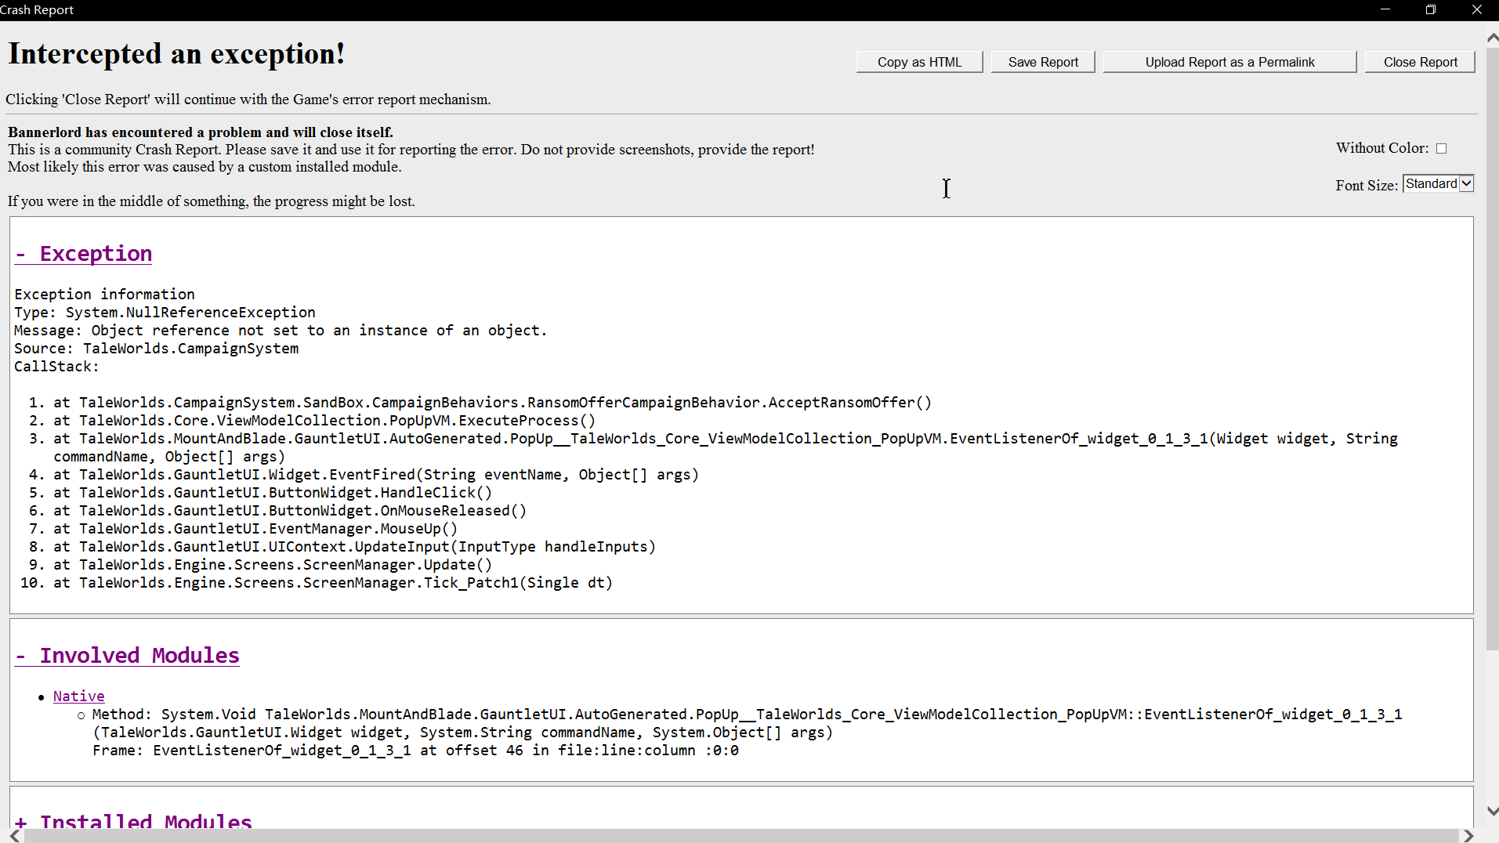
Task: Close the window with the X icon
Action: click(1476, 9)
